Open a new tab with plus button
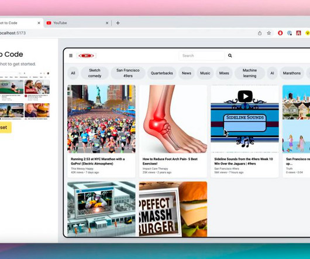 pos(118,23)
